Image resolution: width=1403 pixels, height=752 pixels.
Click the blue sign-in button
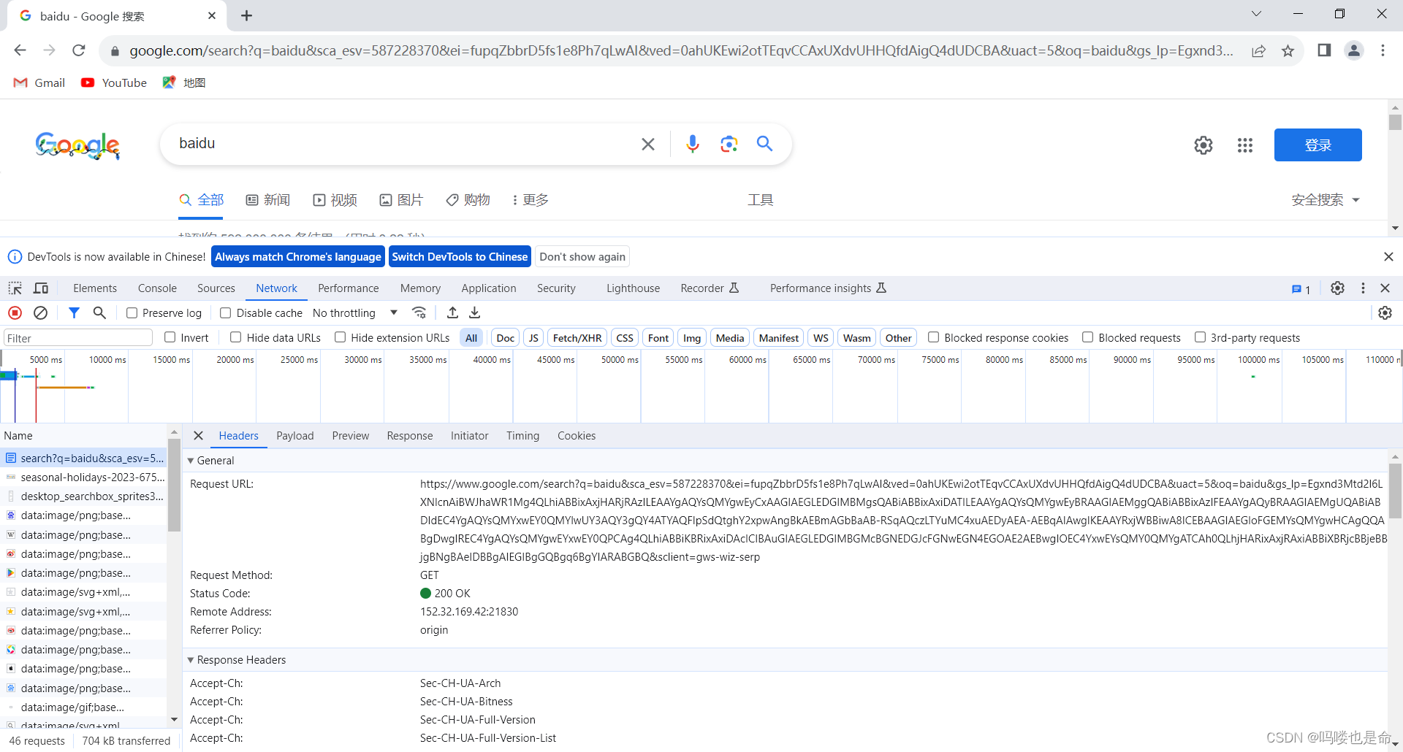pos(1318,145)
